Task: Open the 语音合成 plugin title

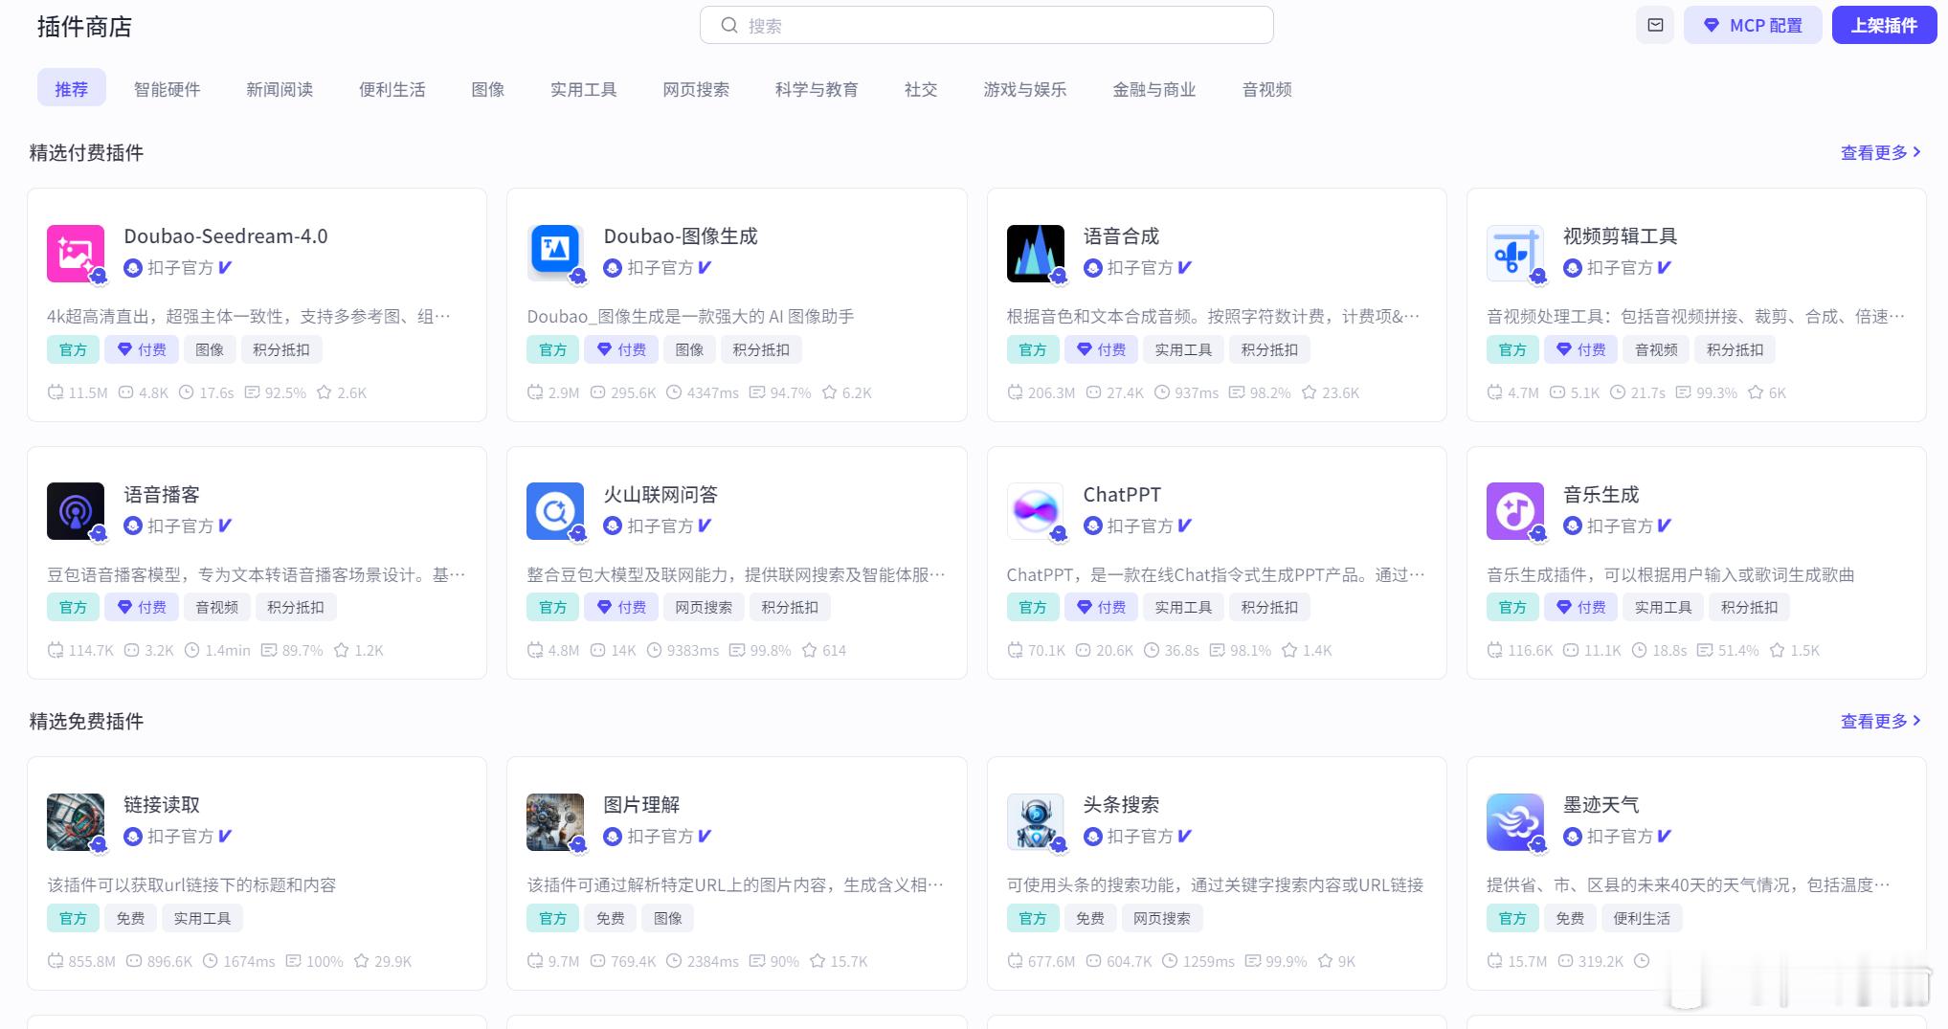Action: [1121, 235]
